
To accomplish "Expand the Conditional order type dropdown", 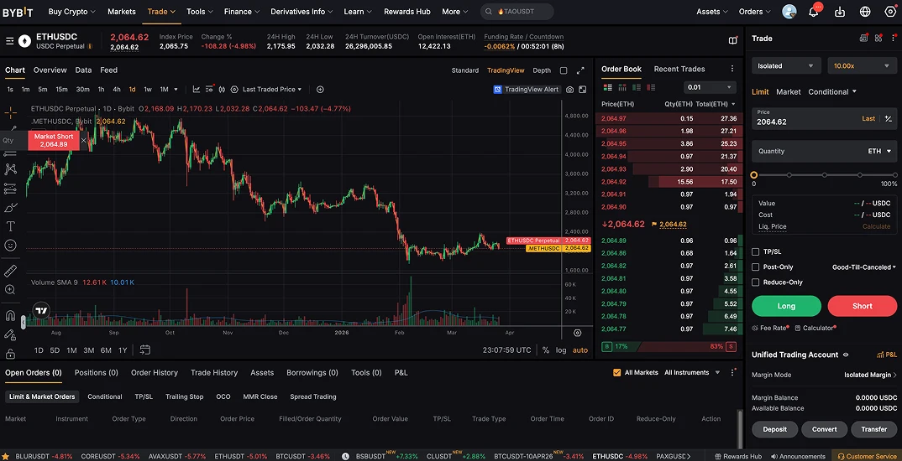I will click(832, 92).
